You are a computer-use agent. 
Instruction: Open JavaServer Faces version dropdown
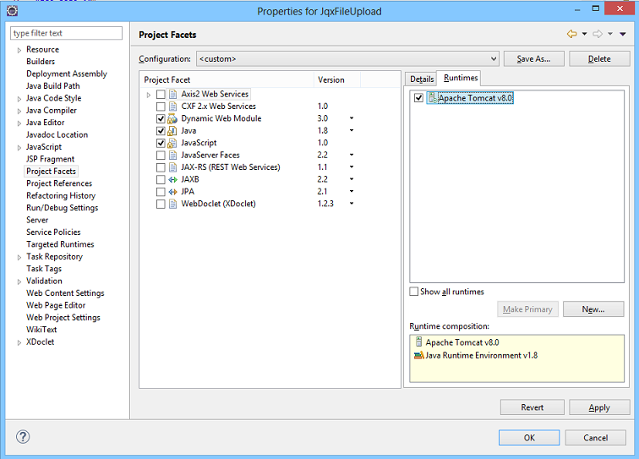[352, 155]
